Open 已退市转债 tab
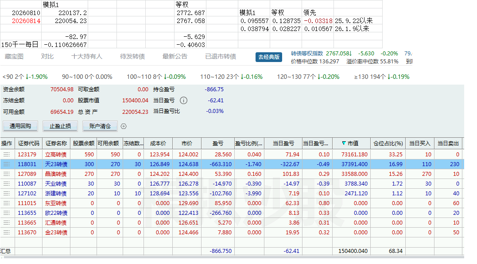The height and width of the screenshot is (264, 477). (221, 57)
